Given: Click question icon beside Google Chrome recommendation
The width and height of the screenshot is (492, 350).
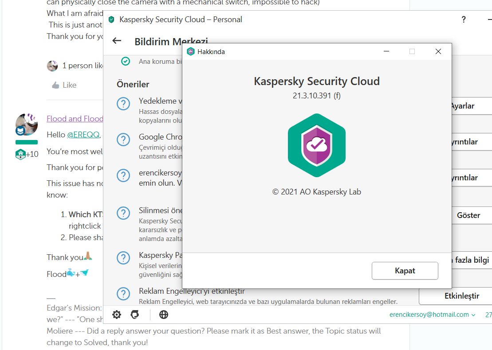Looking at the screenshot, I should point(123,140).
